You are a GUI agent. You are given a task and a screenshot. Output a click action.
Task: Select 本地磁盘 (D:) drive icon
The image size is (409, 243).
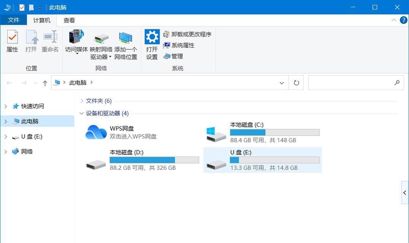[96, 164]
